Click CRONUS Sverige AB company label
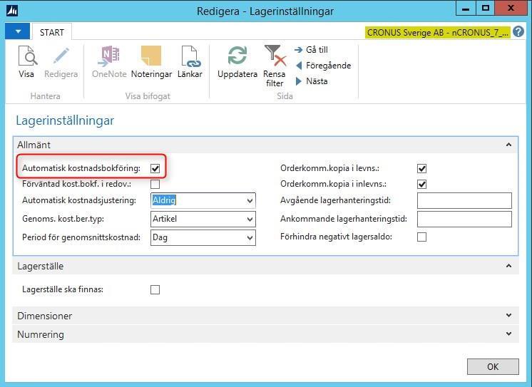 [438, 33]
